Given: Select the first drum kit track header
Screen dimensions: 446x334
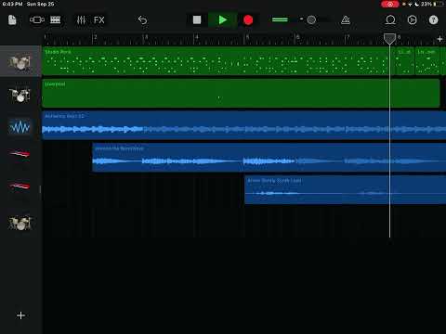Looking at the screenshot, I should (20, 62).
